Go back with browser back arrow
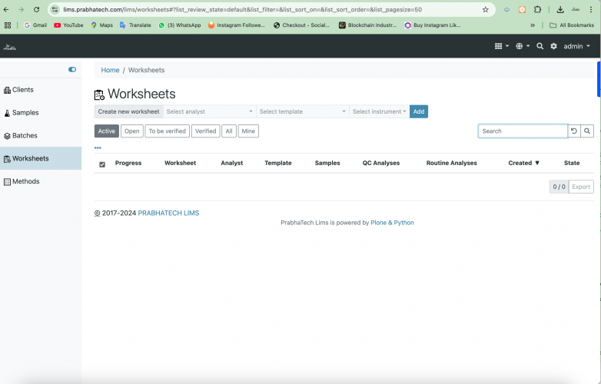 click(6, 9)
